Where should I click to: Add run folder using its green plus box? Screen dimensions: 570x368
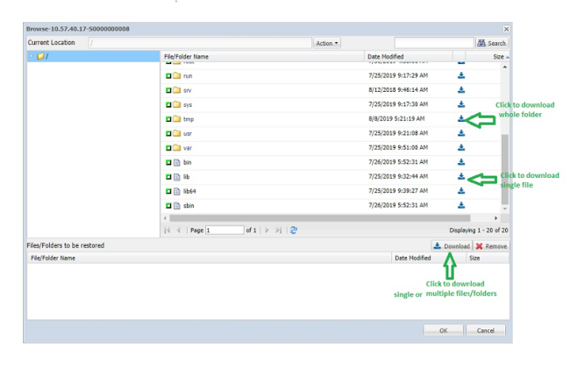click(168, 76)
